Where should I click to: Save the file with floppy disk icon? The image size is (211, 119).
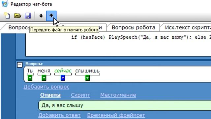coord(28,16)
